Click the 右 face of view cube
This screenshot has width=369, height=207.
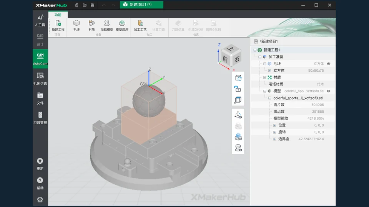237,59
